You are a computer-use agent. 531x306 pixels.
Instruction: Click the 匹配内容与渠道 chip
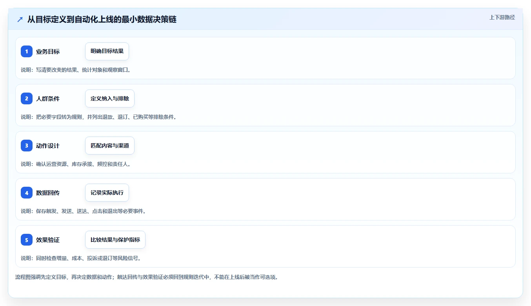[110, 146]
